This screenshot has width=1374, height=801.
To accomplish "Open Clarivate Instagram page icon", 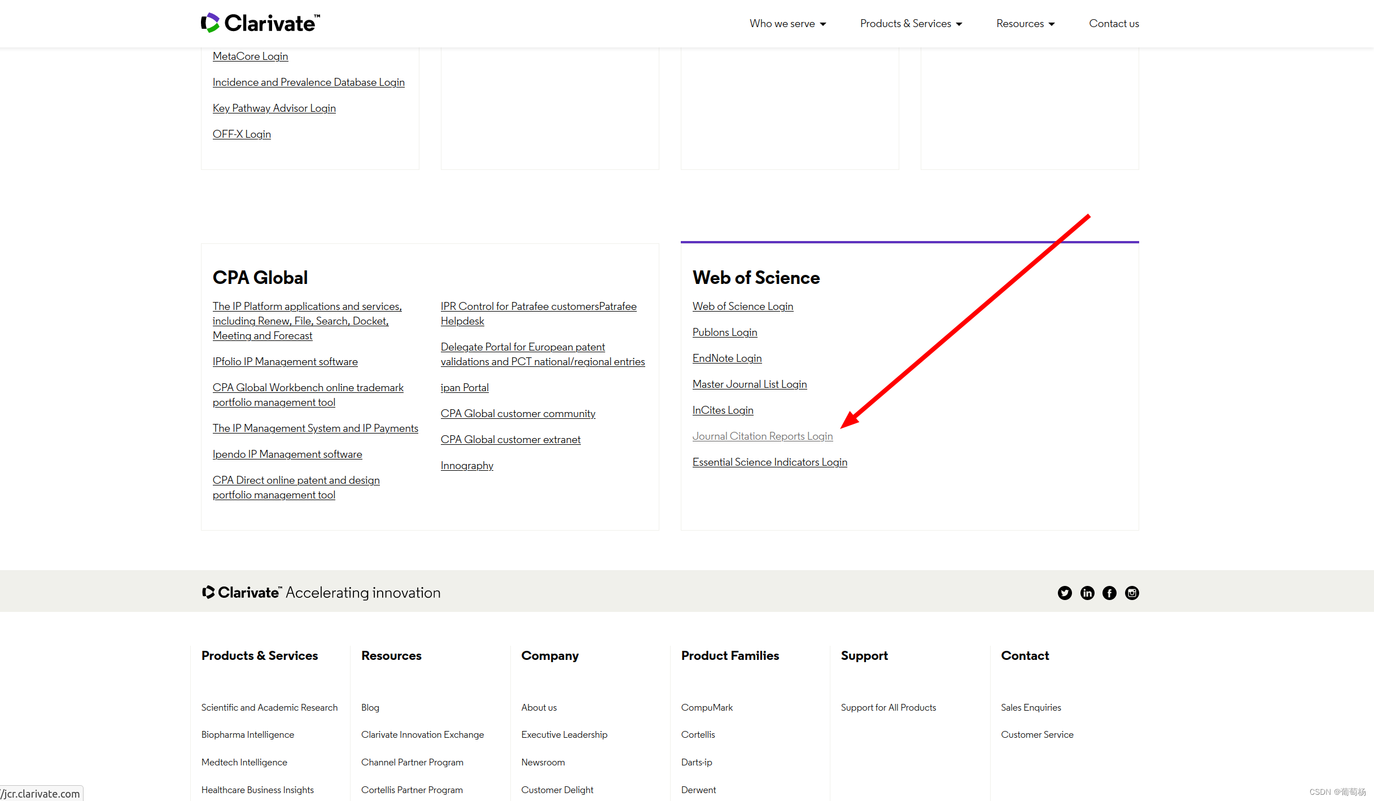I will [1132, 593].
